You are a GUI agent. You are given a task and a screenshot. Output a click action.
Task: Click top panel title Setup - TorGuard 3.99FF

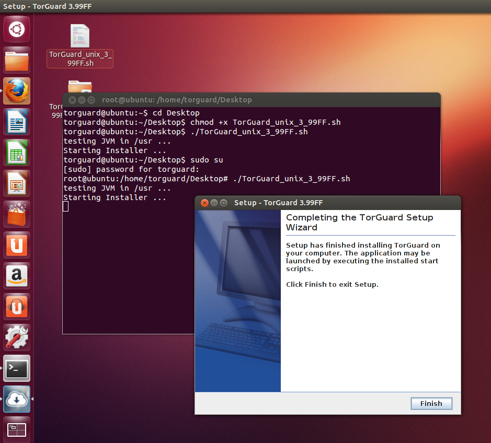click(x=47, y=6)
